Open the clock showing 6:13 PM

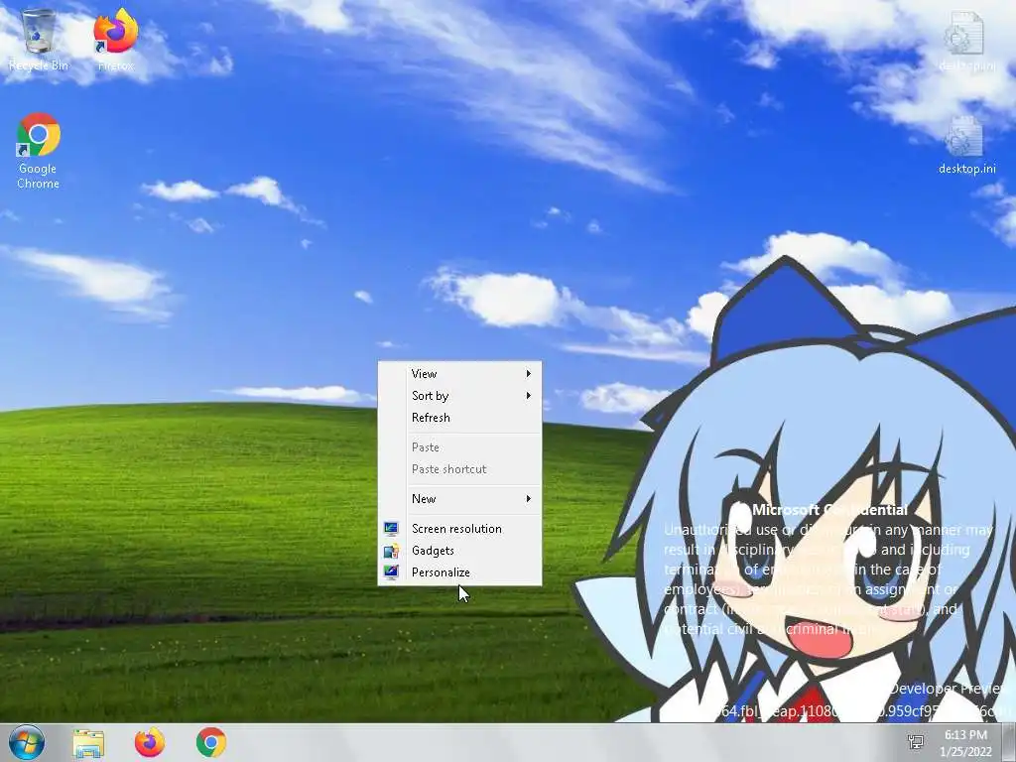(x=965, y=742)
